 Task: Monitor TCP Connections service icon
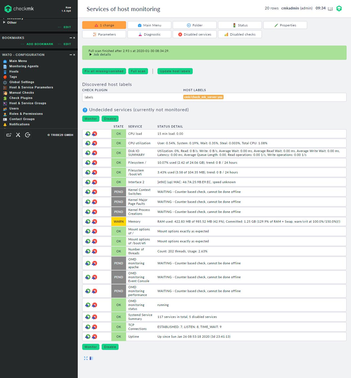coord(88,327)
